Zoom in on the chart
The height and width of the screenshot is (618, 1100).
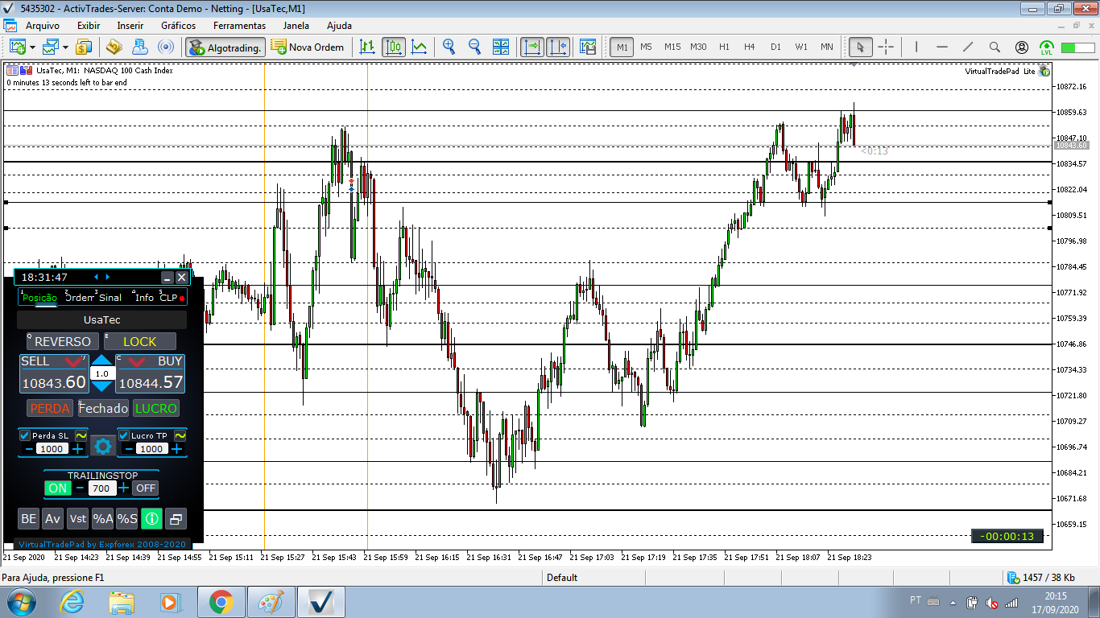449,47
